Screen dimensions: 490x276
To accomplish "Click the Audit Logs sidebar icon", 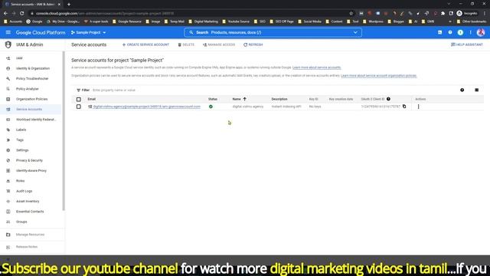I will 8,191.
